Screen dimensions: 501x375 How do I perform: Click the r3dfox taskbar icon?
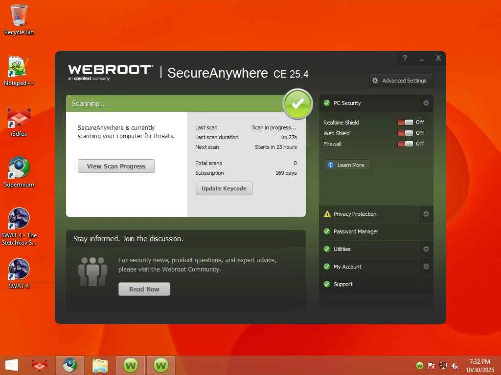coord(39,365)
